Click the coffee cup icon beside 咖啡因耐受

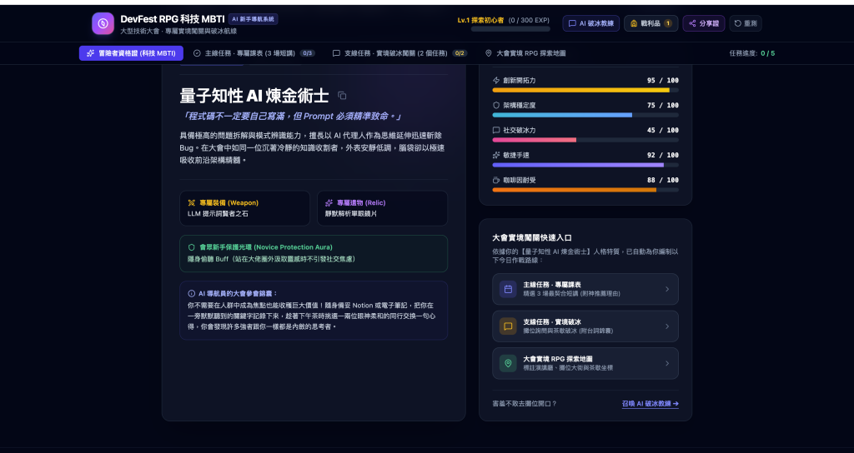496,180
